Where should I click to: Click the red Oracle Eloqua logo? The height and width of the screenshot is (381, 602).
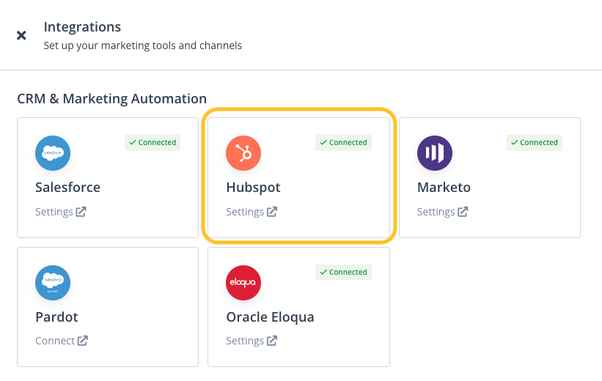tap(243, 283)
